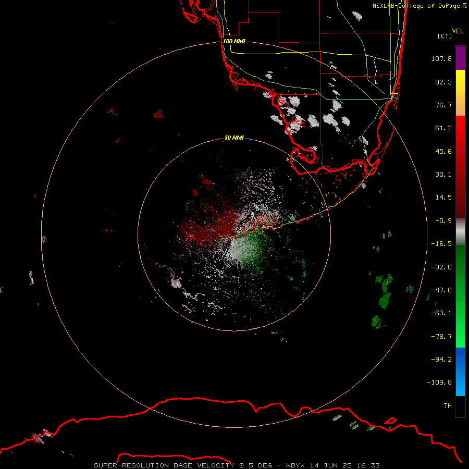Click the yellow segment of the velocity color bar
469x469 pixels.
[x=460, y=93]
